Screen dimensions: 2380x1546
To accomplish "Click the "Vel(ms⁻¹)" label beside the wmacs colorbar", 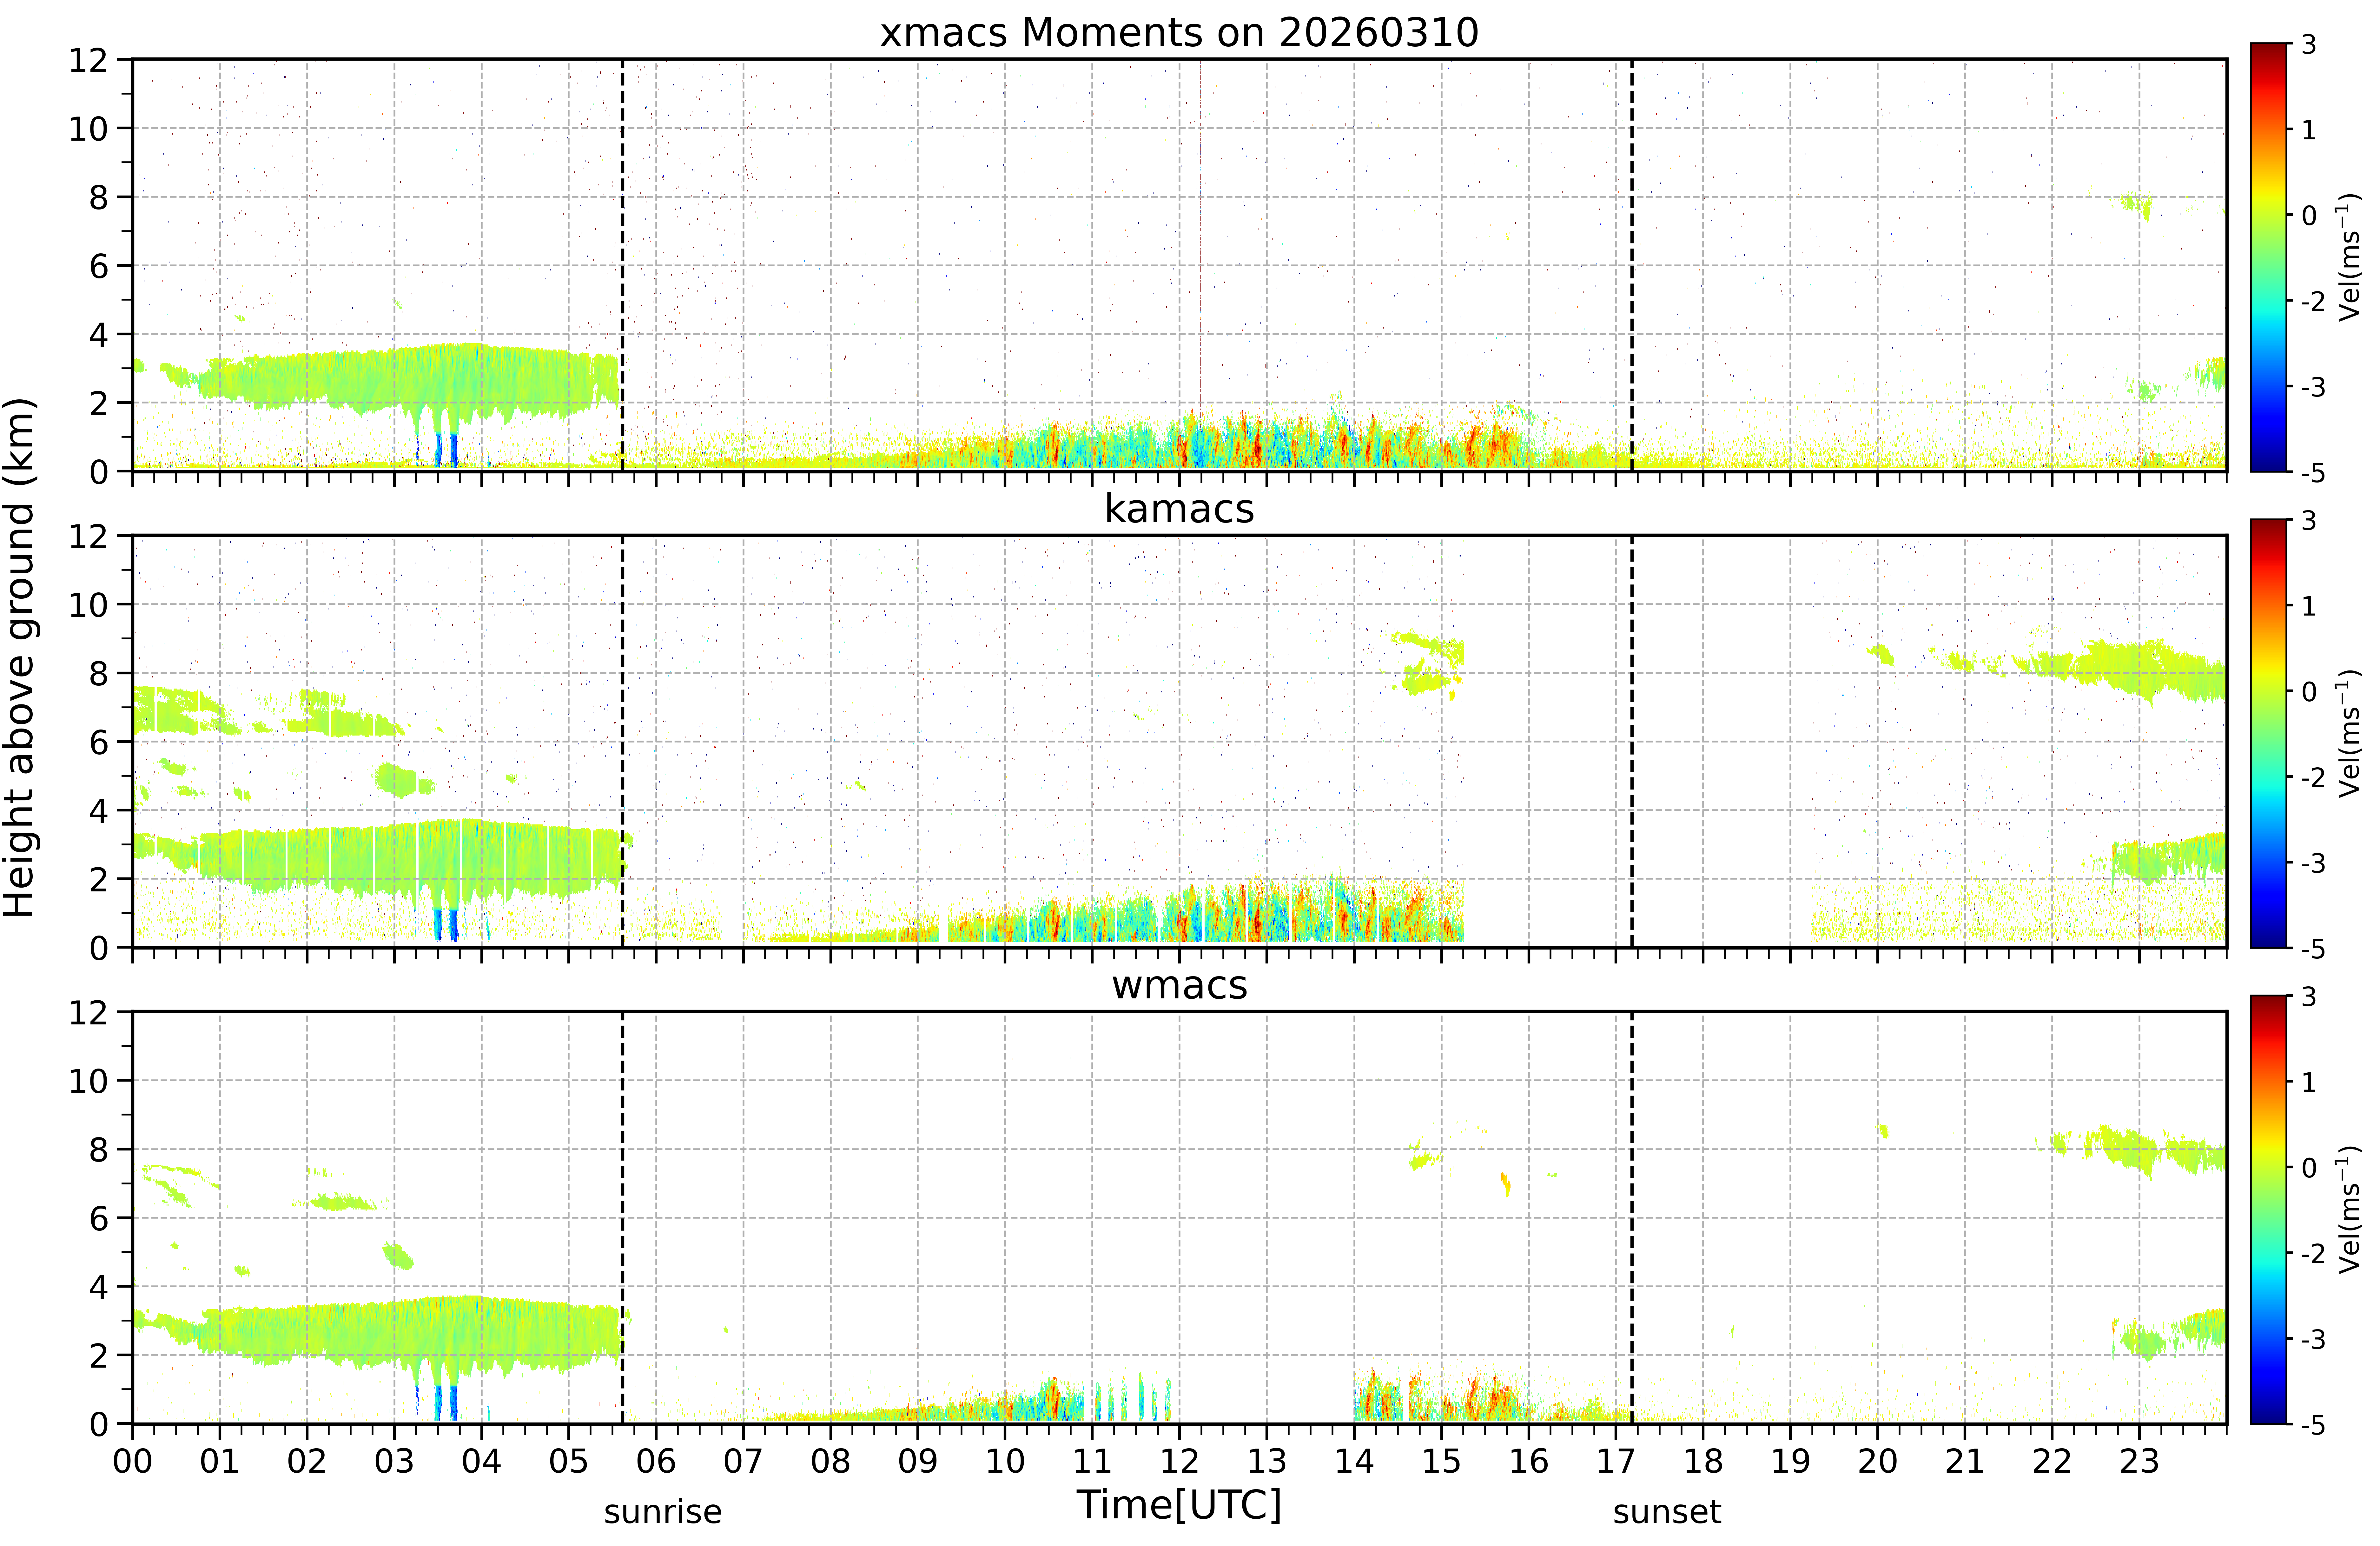I will [2349, 1210].
